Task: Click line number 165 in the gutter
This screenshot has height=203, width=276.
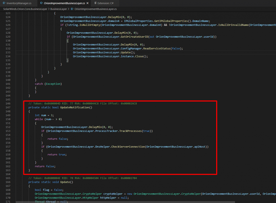Action: coord(8,178)
